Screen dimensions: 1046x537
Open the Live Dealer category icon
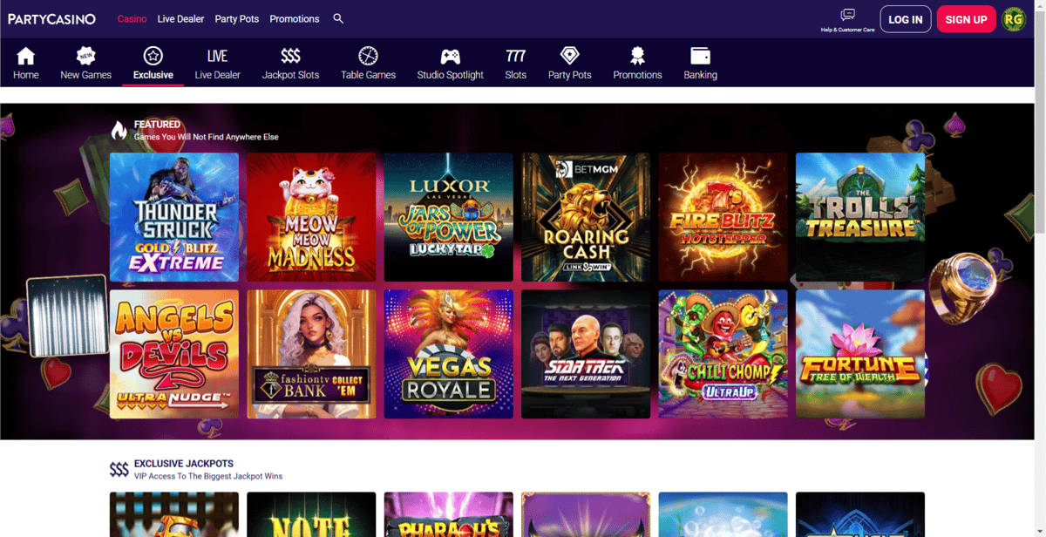tap(217, 56)
